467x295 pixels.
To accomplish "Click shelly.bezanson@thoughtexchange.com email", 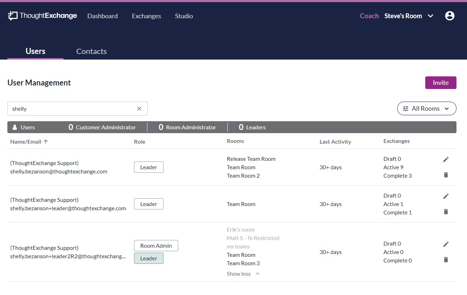I will tap(59, 172).
